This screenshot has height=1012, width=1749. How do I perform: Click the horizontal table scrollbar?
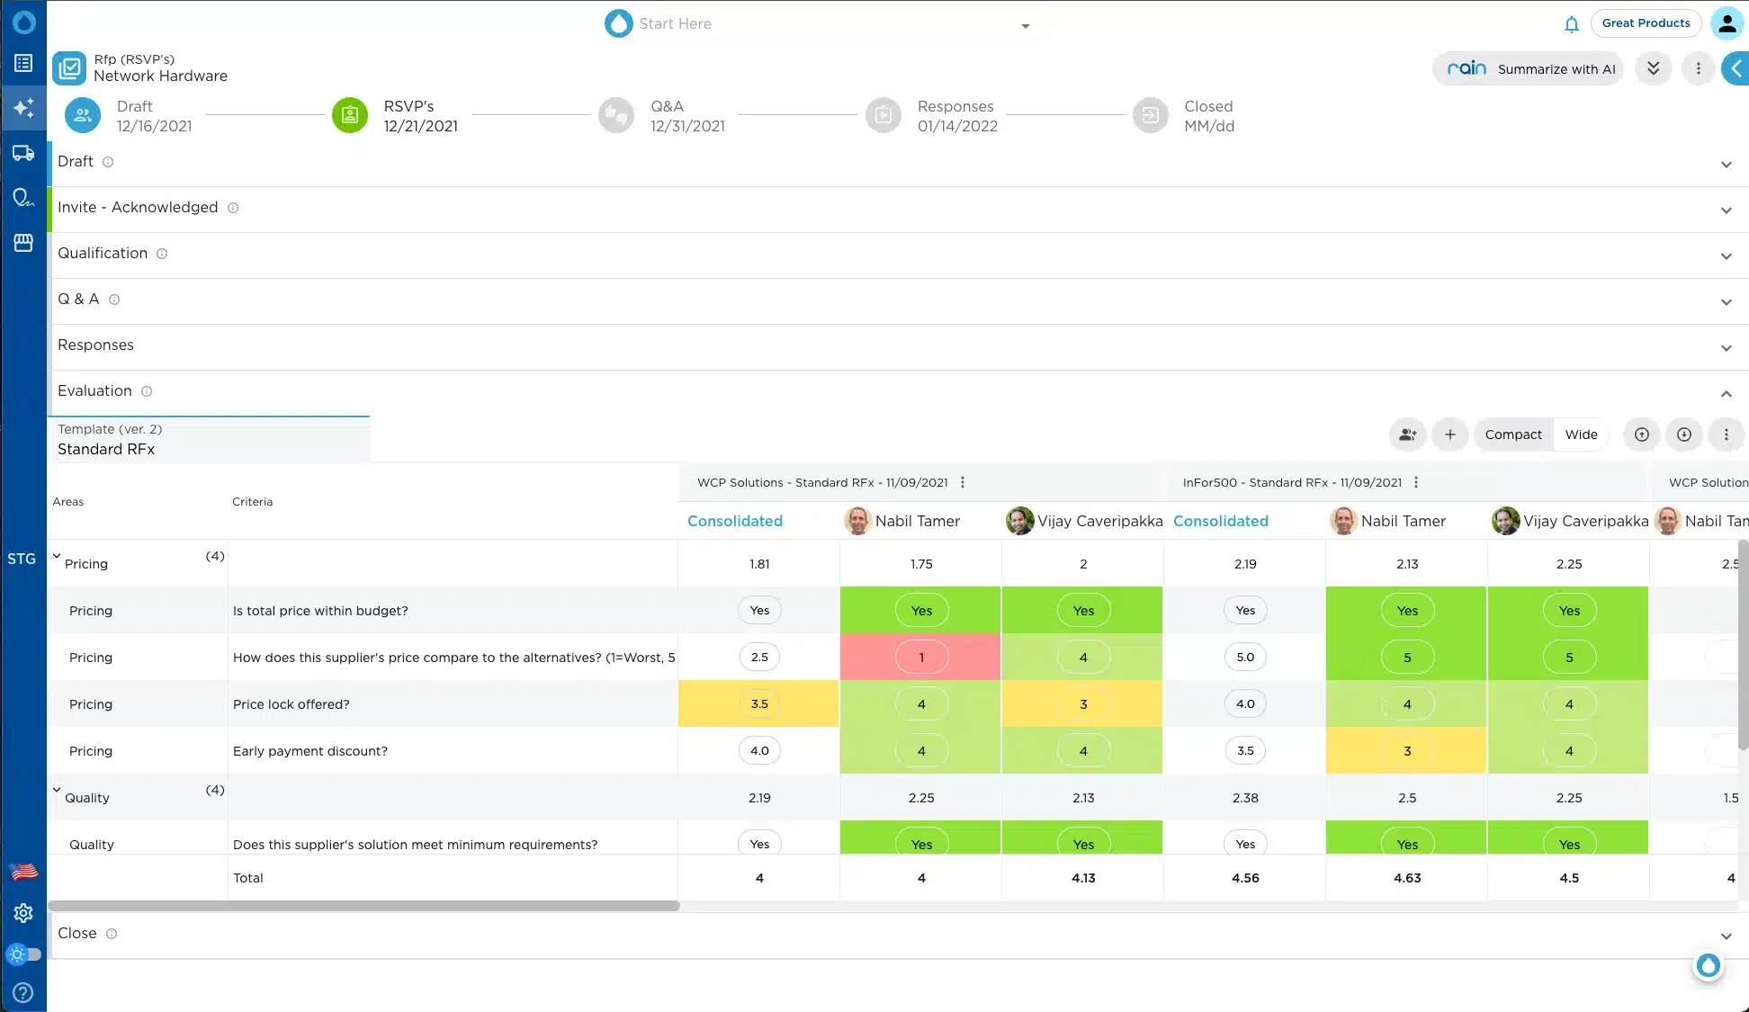coord(364,906)
